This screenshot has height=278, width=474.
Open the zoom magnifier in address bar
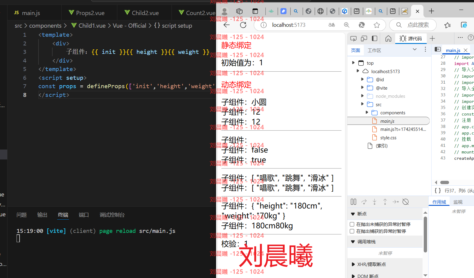[x=347, y=25]
